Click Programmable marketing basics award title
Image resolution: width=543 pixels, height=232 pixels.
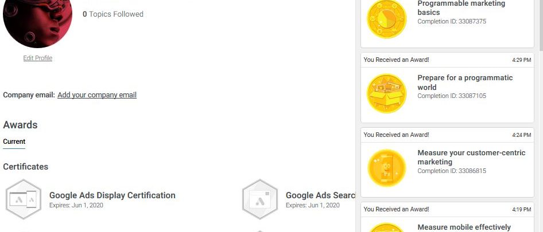click(461, 7)
